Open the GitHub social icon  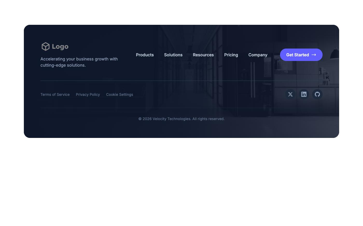317,94
